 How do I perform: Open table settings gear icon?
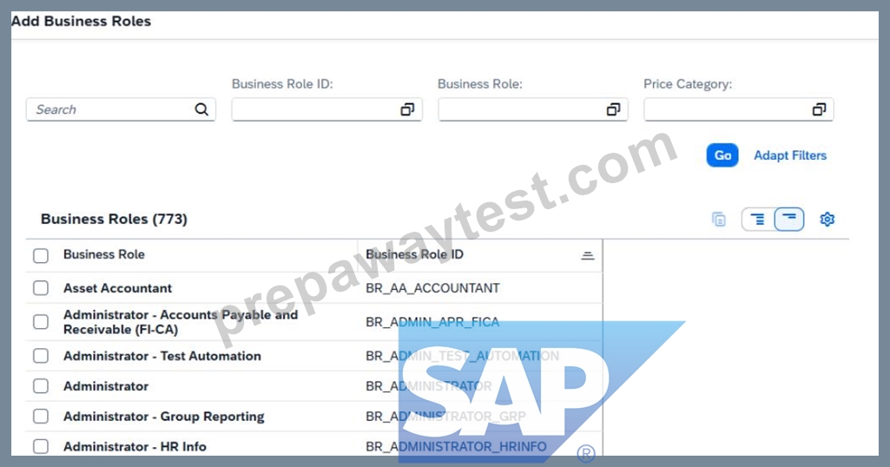point(827,219)
